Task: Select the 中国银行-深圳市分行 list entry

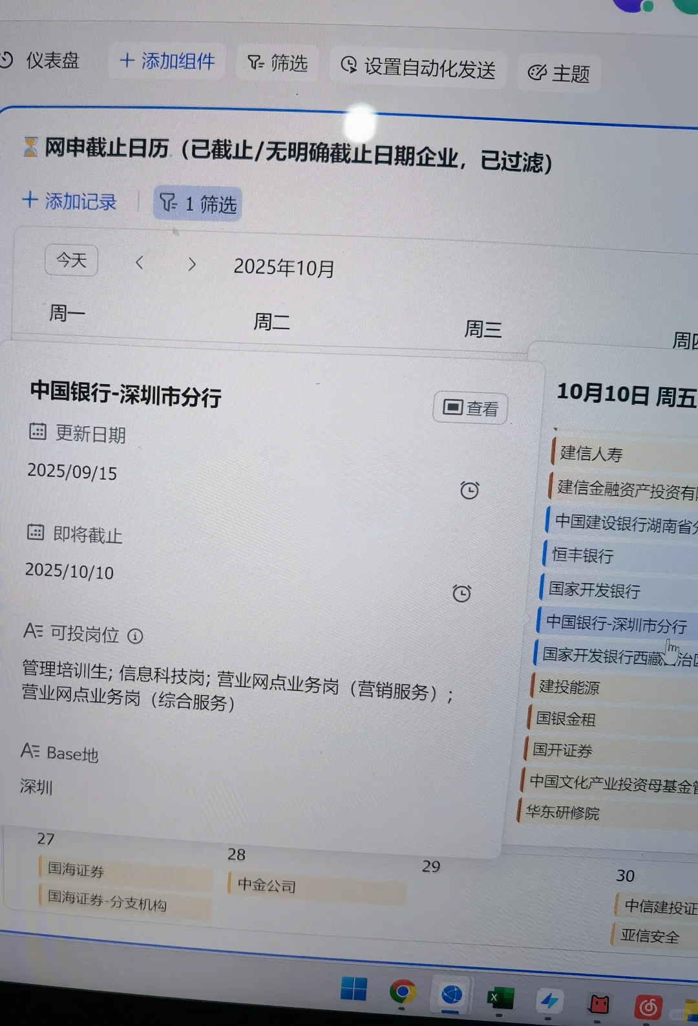Action: 616,624
